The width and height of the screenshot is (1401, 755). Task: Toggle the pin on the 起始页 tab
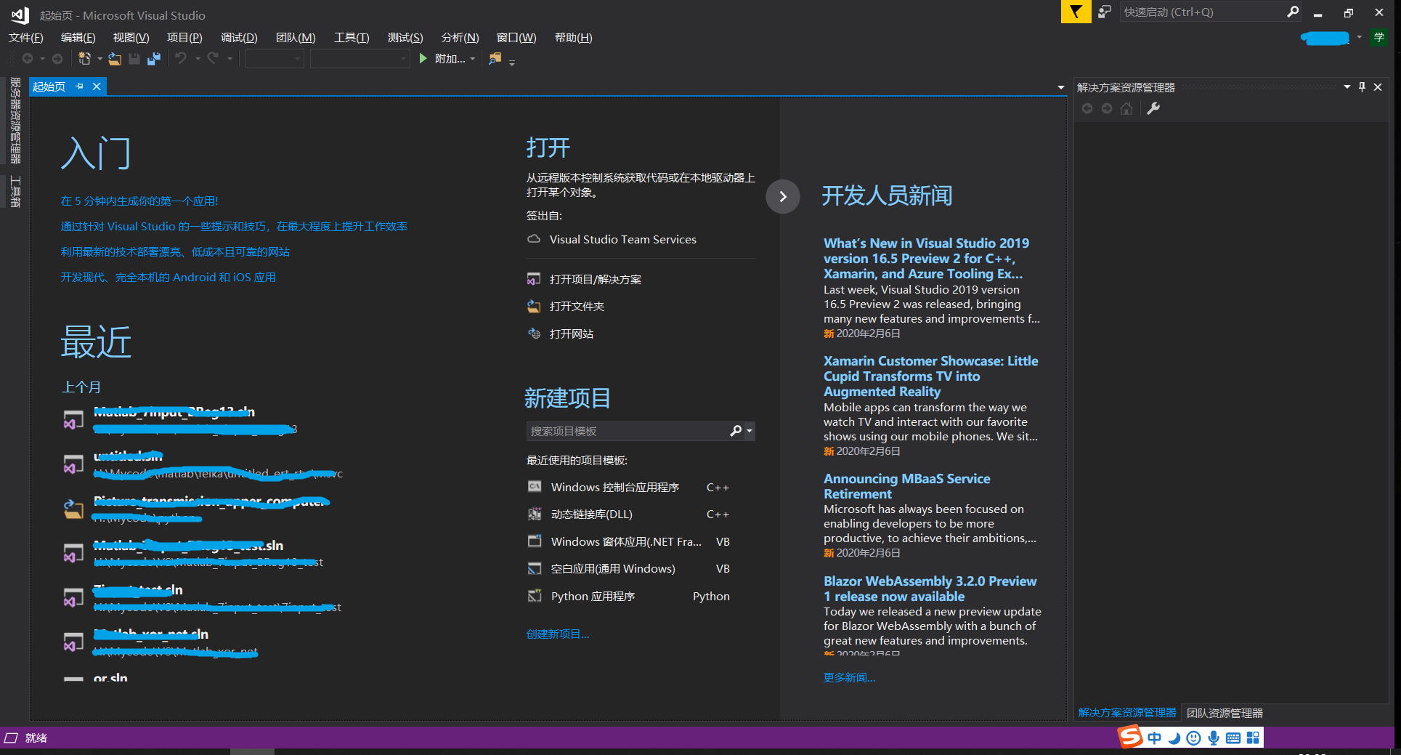pyautogui.click(x=79, y=86)
